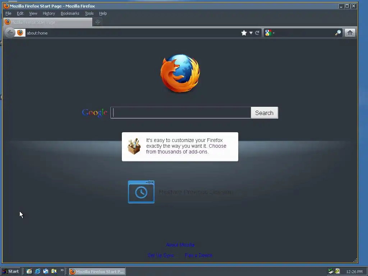The width and height of the screenshot is (368, 276).
Task: Reload the current page
Action: (257, 33)
